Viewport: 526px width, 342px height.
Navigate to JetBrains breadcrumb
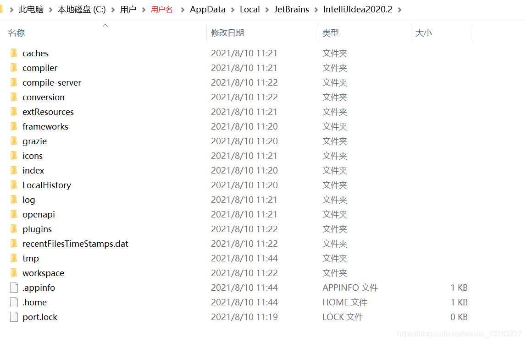click(292, 9)
